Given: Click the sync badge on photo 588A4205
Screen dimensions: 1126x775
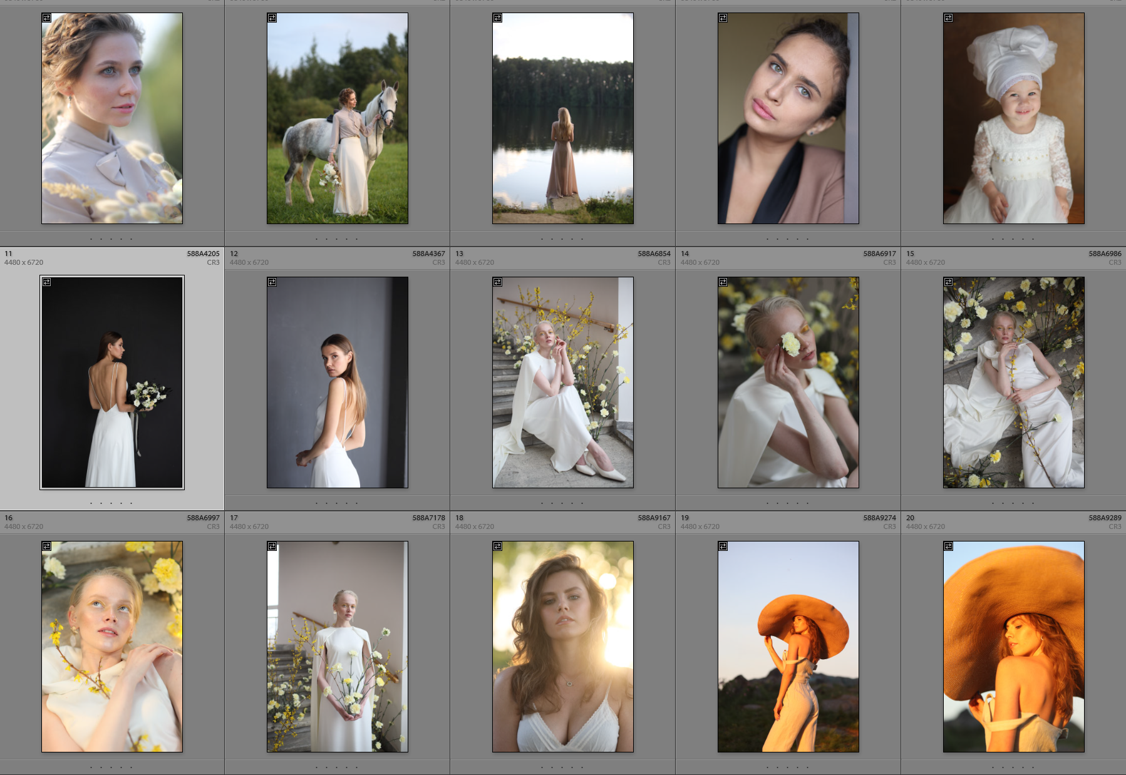Looking at the screenshot, I should point(47,282).
